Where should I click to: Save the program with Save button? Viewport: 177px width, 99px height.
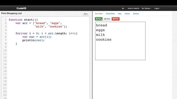(x=86, y=14)
